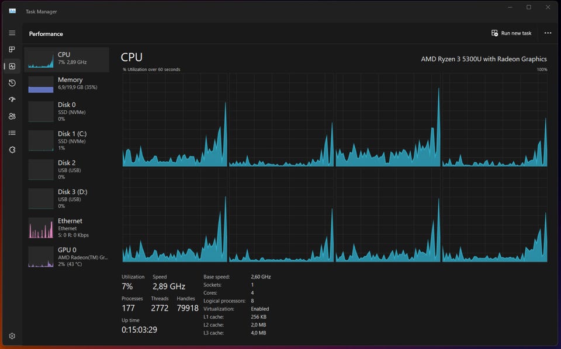The width and height of the screenshot is (561, 349).
Task: Select Disk 2 USB entry
Action: tap(67, 169)
